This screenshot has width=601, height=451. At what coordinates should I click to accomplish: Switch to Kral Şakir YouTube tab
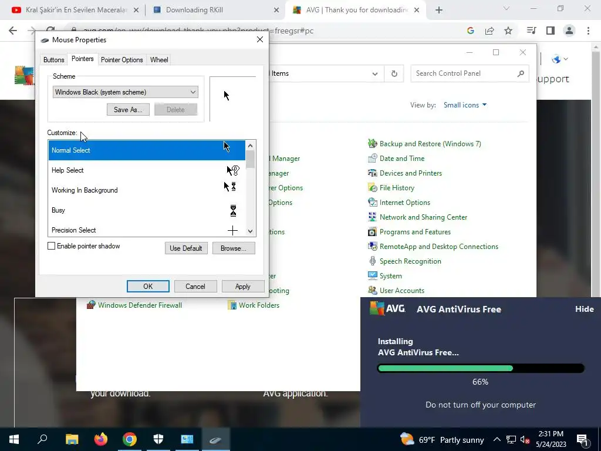pos(76,10)
